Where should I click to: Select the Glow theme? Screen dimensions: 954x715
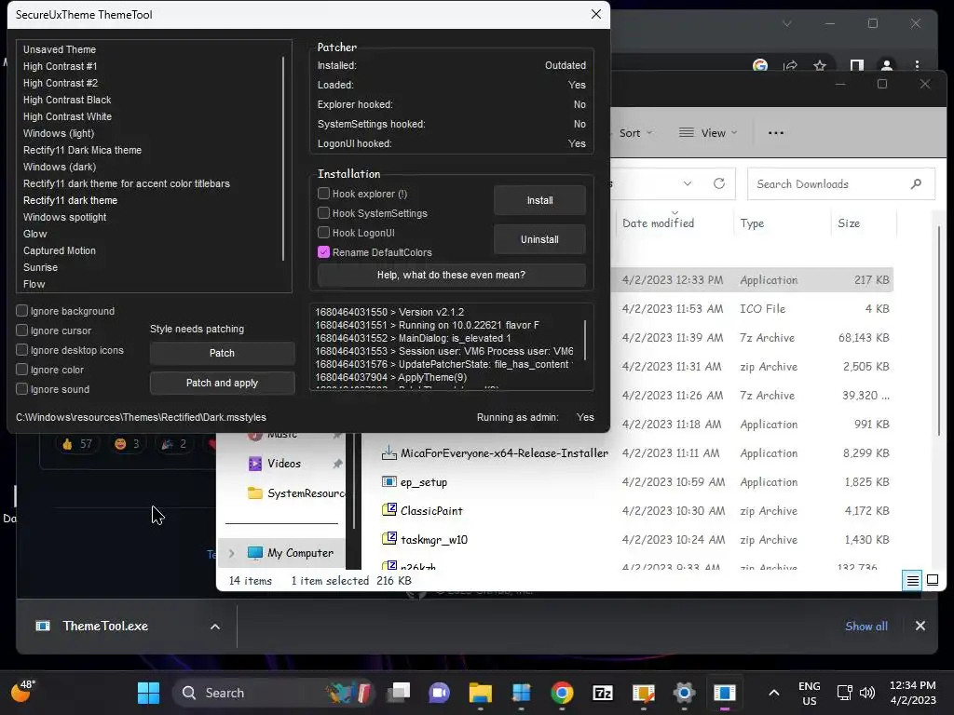(34, 234)
